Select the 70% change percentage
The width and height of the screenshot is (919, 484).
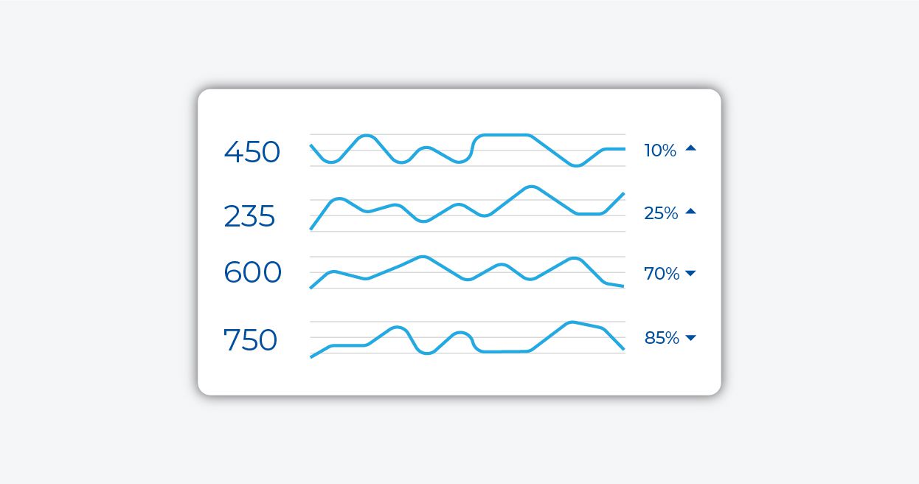662,274
